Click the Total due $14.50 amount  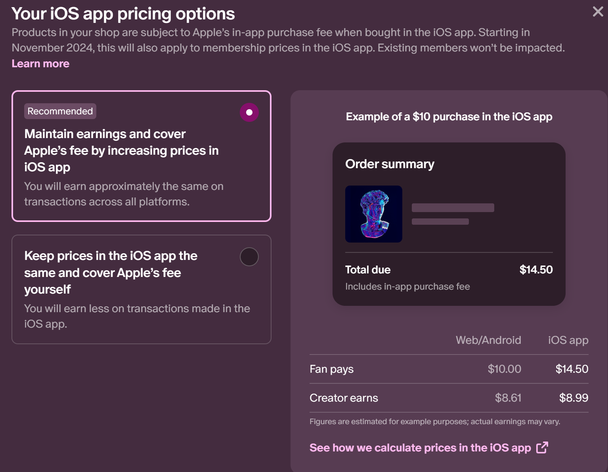tap(536, 269)
